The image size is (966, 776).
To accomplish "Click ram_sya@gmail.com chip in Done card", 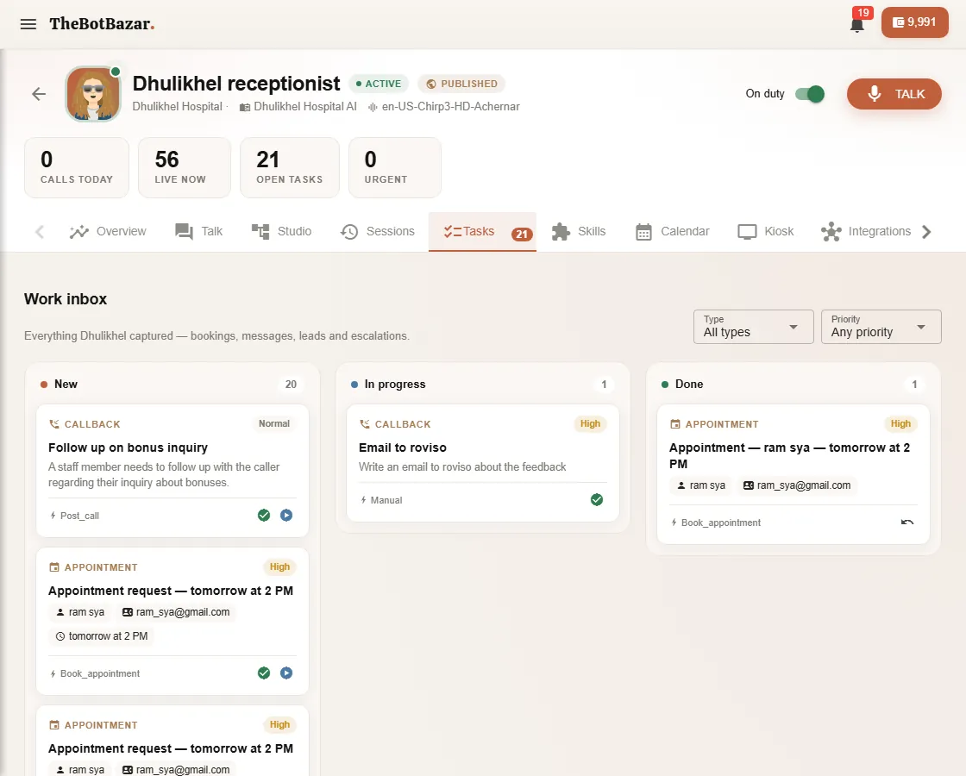I will point(797,485).
